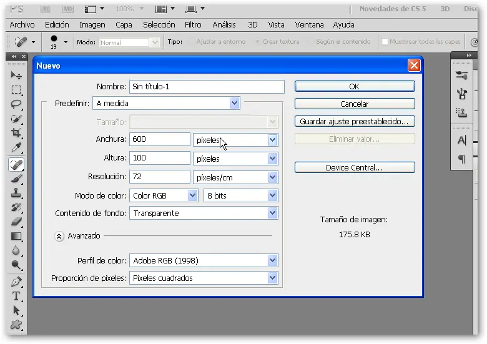Click the Cancelar button
The image size is (487, 344).
355,104
